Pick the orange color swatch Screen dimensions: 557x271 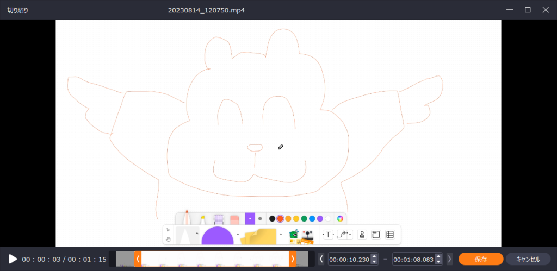click(288, 218)
